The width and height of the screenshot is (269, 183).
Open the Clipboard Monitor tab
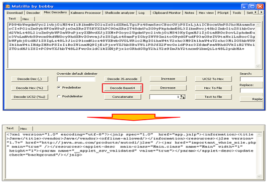(166, 12)
